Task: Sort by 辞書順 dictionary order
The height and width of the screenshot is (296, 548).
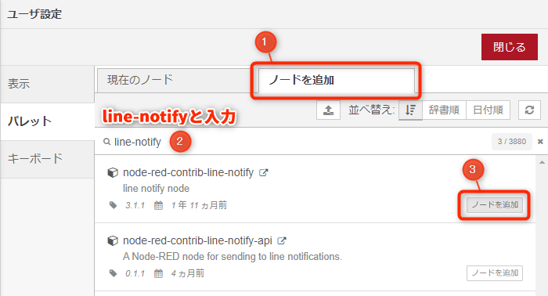Action: pos(444,110)
